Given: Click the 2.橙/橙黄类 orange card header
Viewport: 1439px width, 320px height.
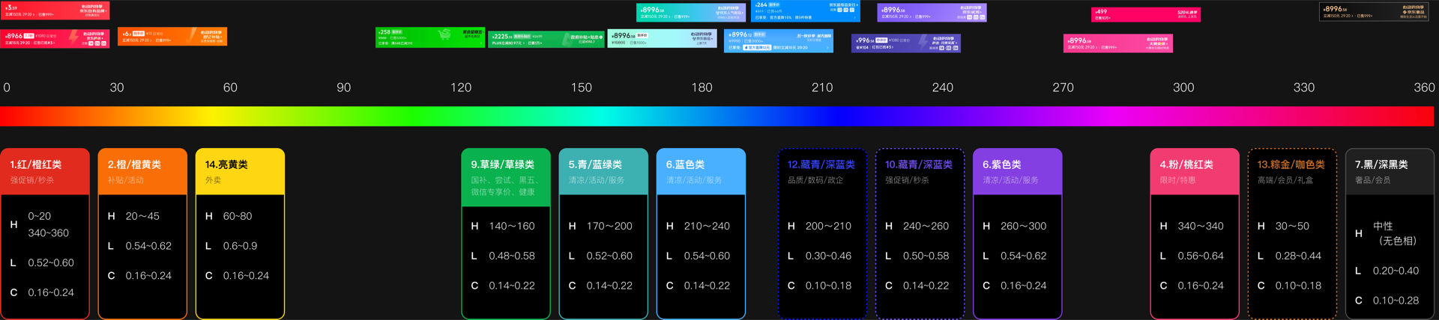Looking at the screenshot, I should pyautogui.click(x=142, y=171).
